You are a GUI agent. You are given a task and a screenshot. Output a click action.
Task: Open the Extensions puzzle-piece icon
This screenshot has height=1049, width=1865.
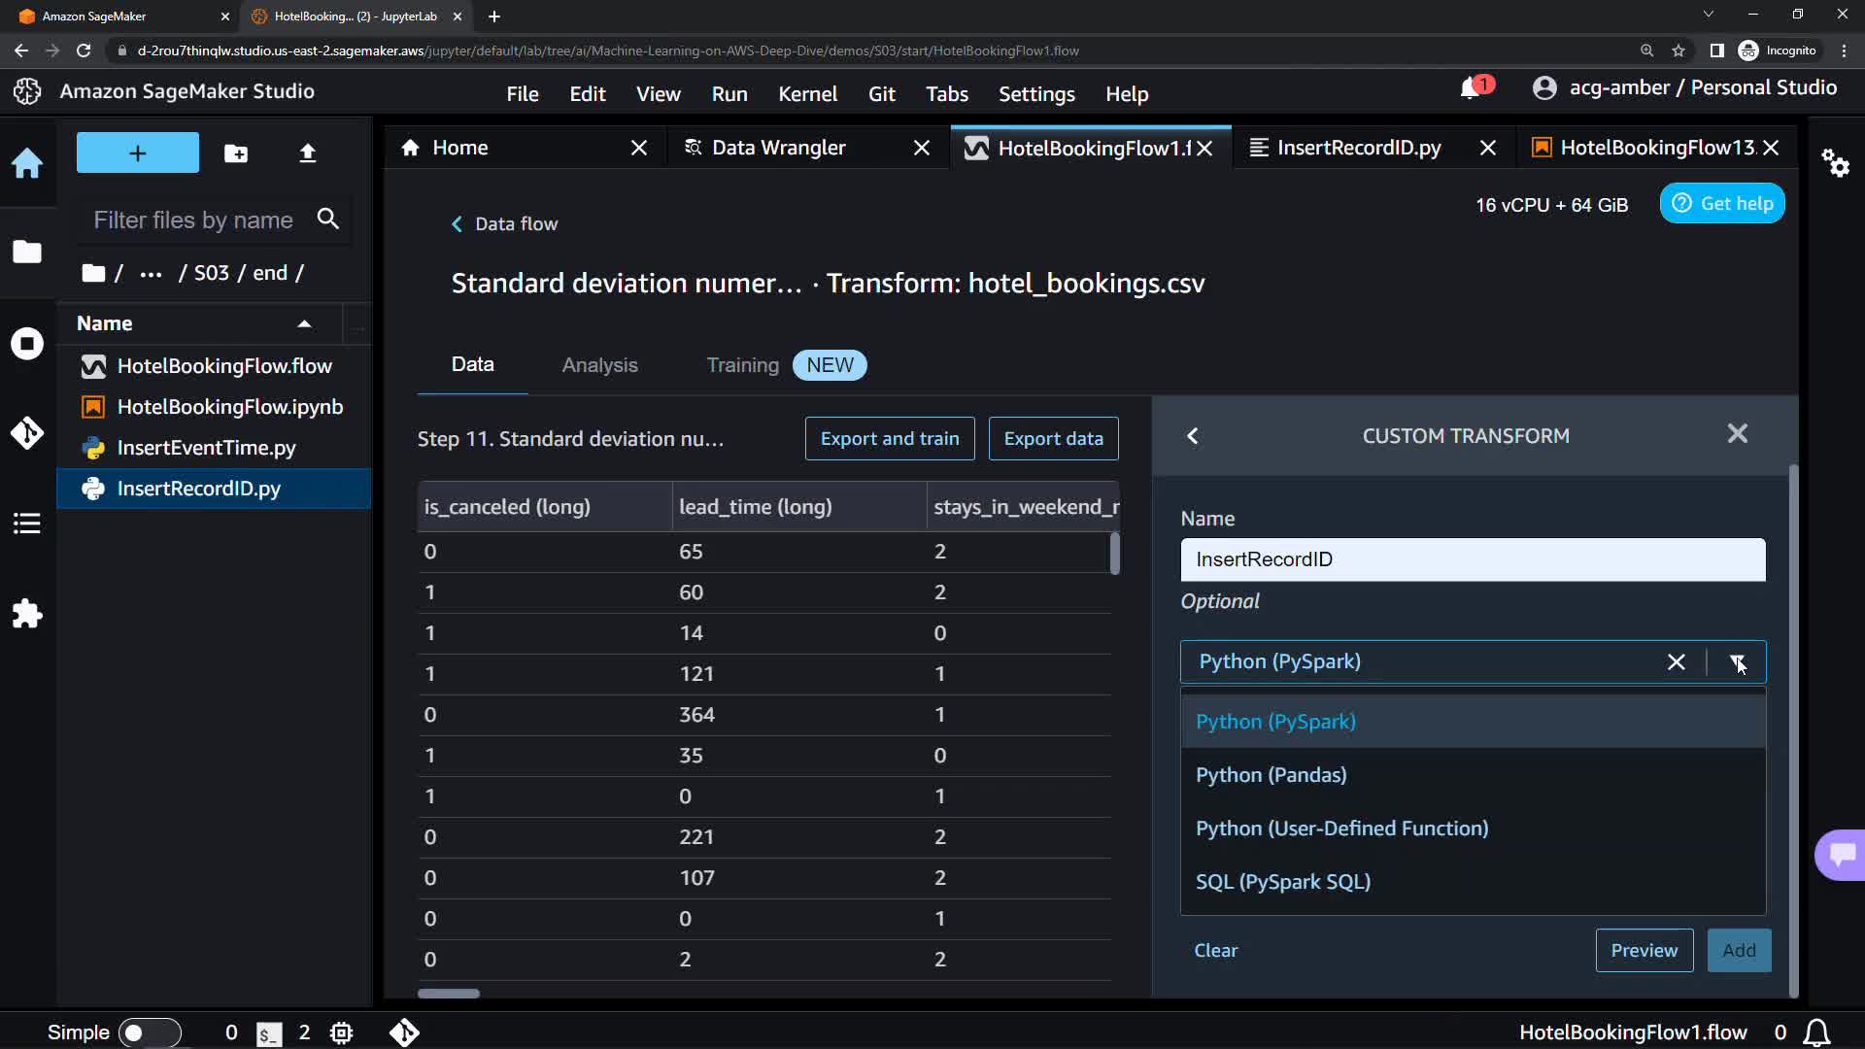(x=27, y=614)
